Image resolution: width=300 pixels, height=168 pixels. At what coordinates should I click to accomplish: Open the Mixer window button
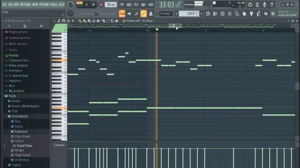coord(230,14)
